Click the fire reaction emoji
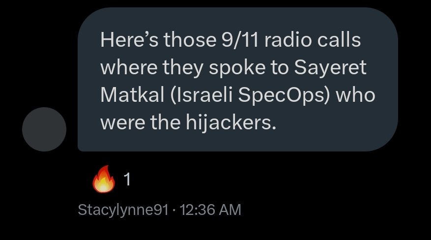The width and height of the screenshot is (431, 240). 104,180
